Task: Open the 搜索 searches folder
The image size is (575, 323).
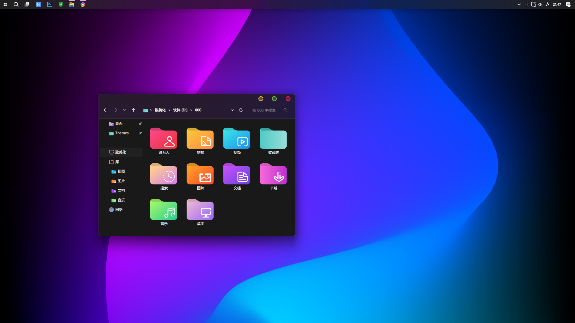Action: click(164, 175)
